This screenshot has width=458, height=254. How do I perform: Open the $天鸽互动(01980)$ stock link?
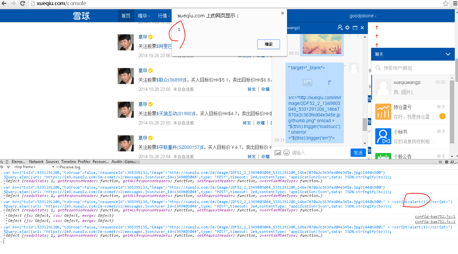pos(176,114)
